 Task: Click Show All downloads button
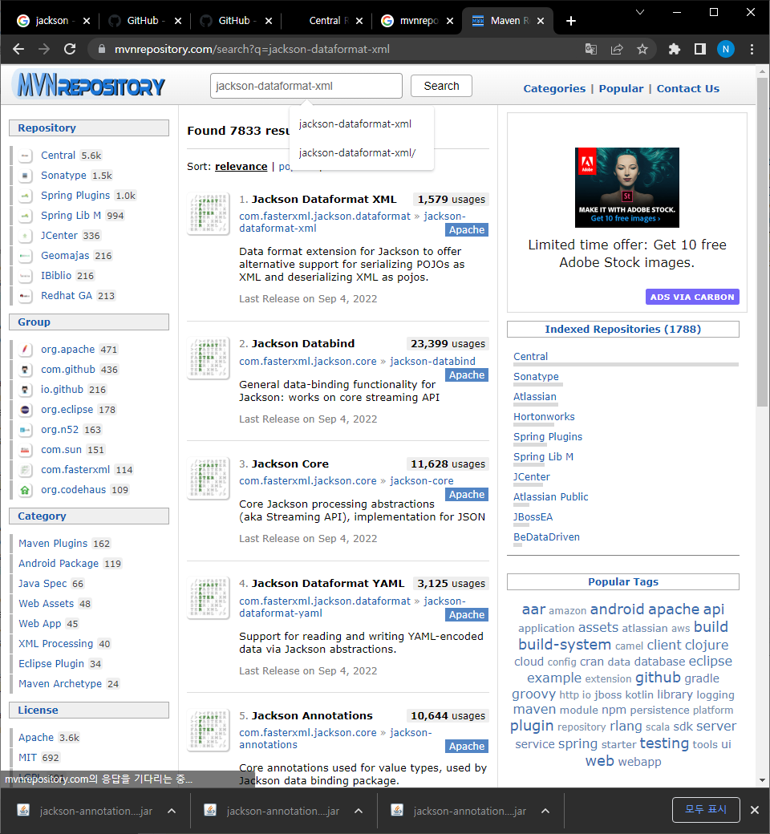[x=706, y=809]
